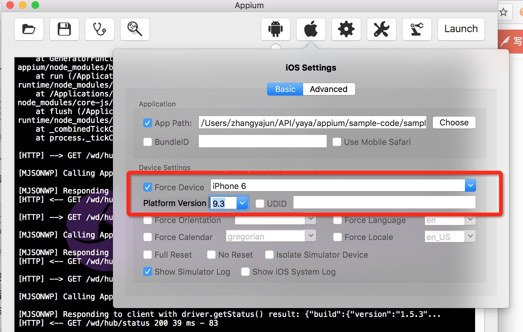
Task: Open the Platform Version 9.3 dropdown
Action: click(x=242, y=203)
